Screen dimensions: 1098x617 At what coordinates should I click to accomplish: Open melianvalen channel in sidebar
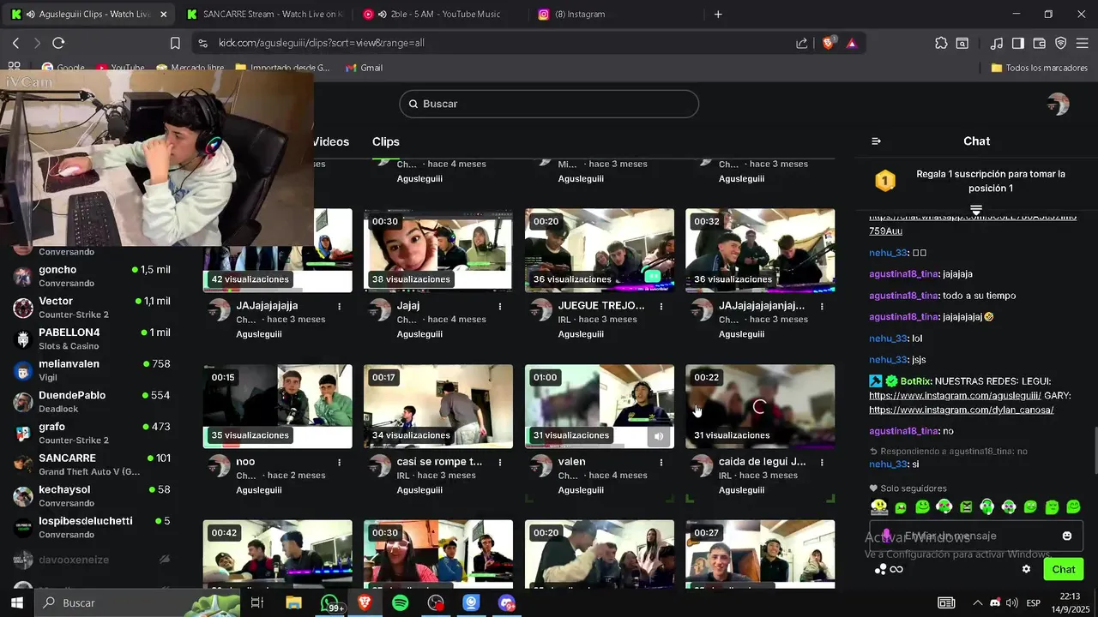tap(92, 370)
